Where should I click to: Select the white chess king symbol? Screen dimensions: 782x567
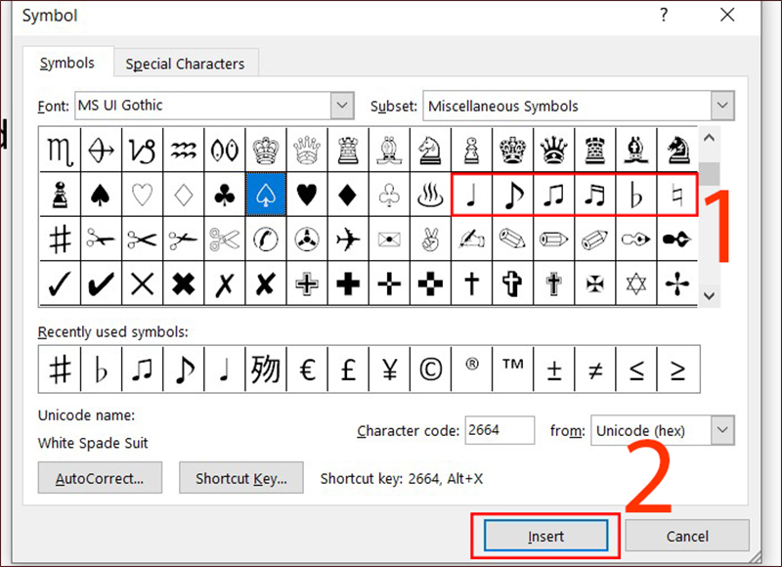pyautogui.click(x=266, y=151)
